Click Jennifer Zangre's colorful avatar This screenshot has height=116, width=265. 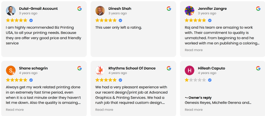(x=189, y=11)
